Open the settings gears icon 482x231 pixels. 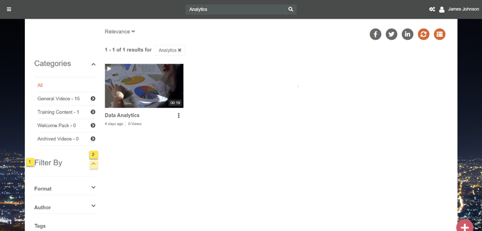[432, 9]
